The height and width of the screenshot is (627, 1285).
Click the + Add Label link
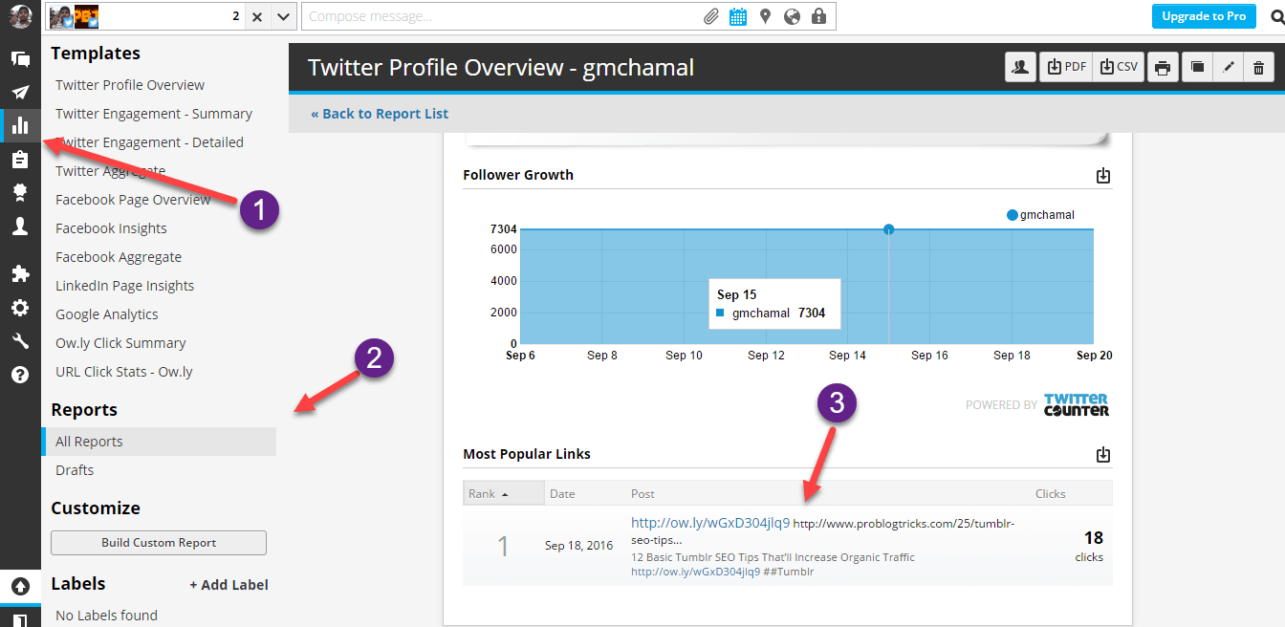tap(229, 585)
